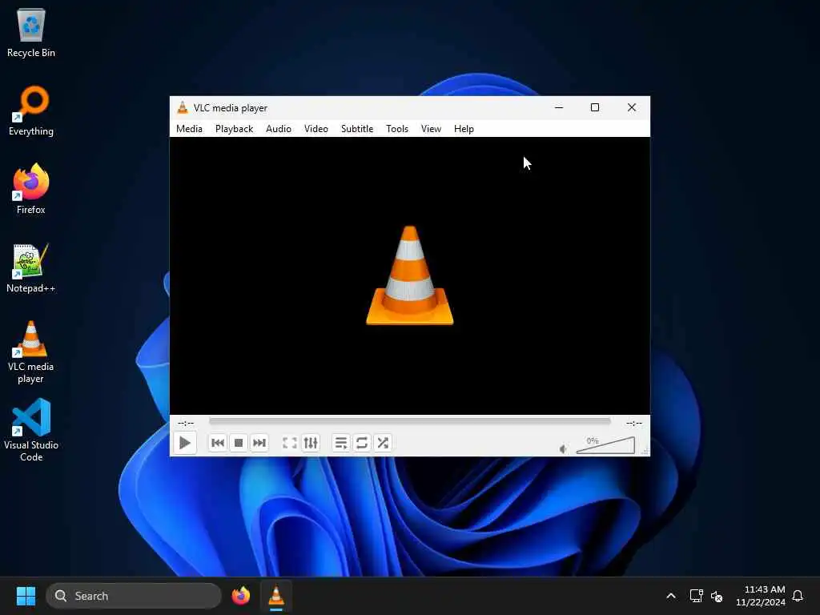Open the Audio menu

point(278,129)
